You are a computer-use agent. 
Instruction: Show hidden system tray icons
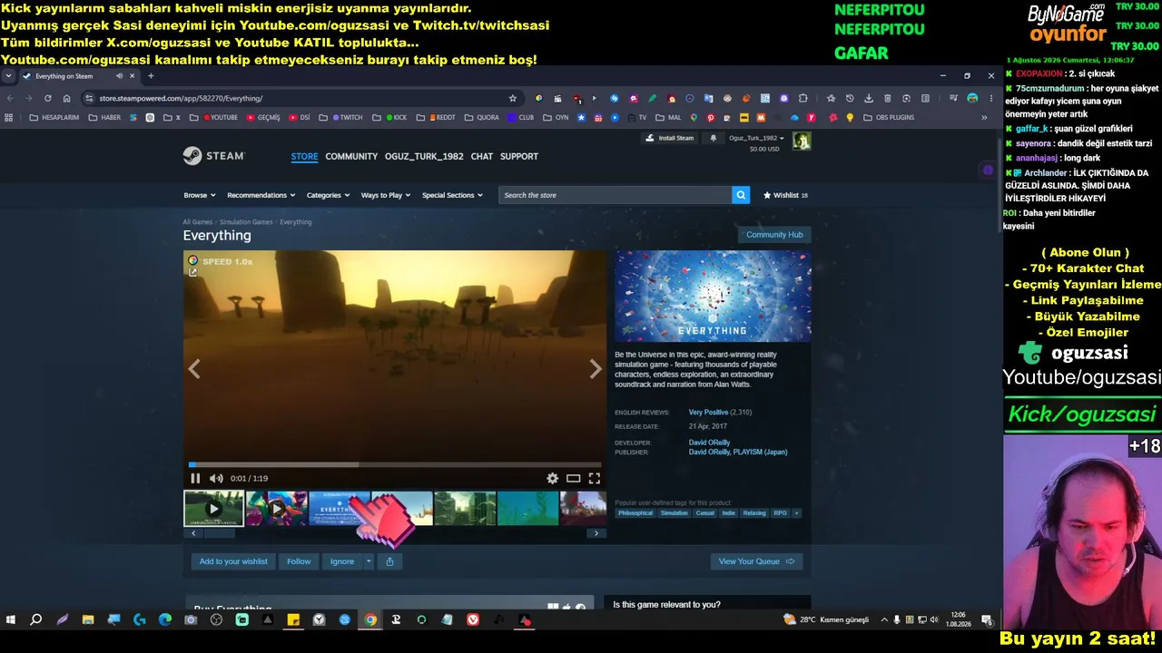[884, 620]
